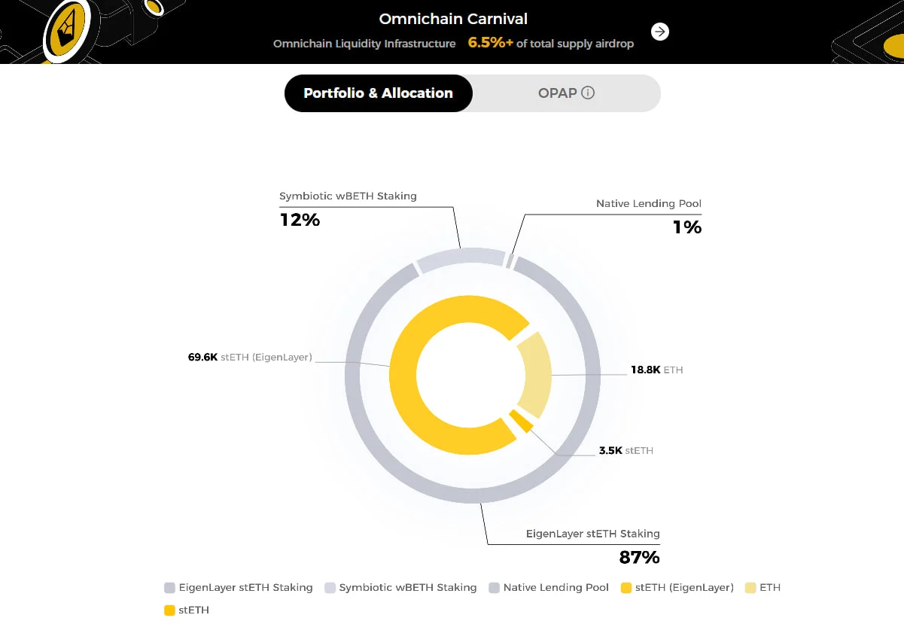904x624 pixels.
Task: Select the Portfolio & Allocation tab
Action: pos(378,93)
